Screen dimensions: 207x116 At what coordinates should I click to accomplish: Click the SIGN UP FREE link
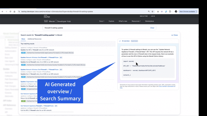pyautogui.click(x=144, y=16)
